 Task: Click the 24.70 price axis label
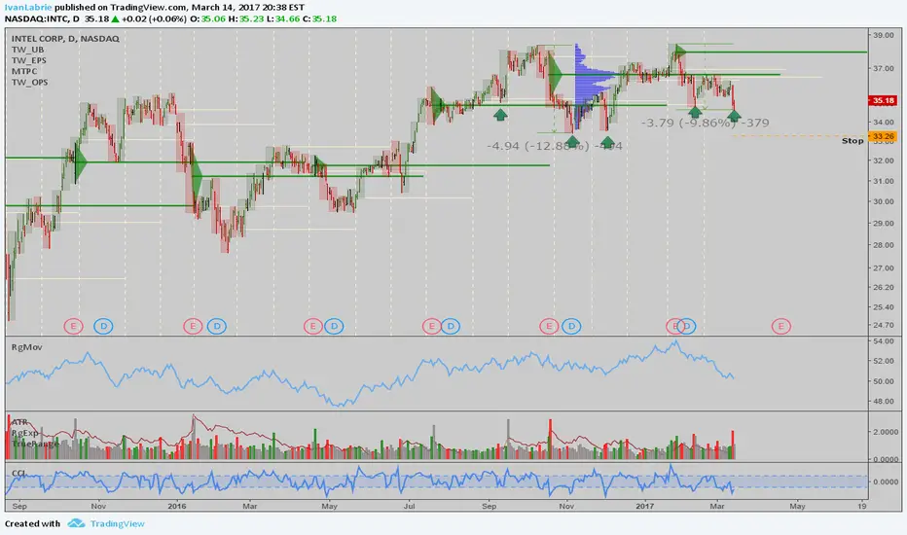884,325
